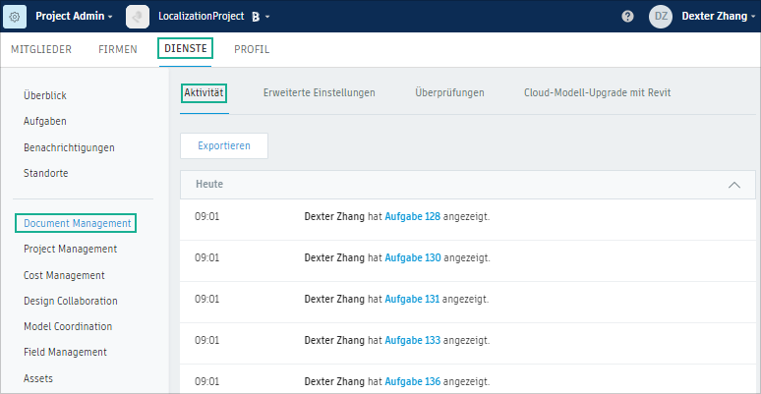
Task: Select Project Management in the sidebar
Action: (x=71, y=249)
